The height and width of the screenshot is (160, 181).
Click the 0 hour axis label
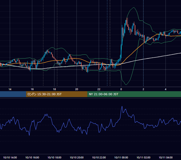[x=121, y=89]
